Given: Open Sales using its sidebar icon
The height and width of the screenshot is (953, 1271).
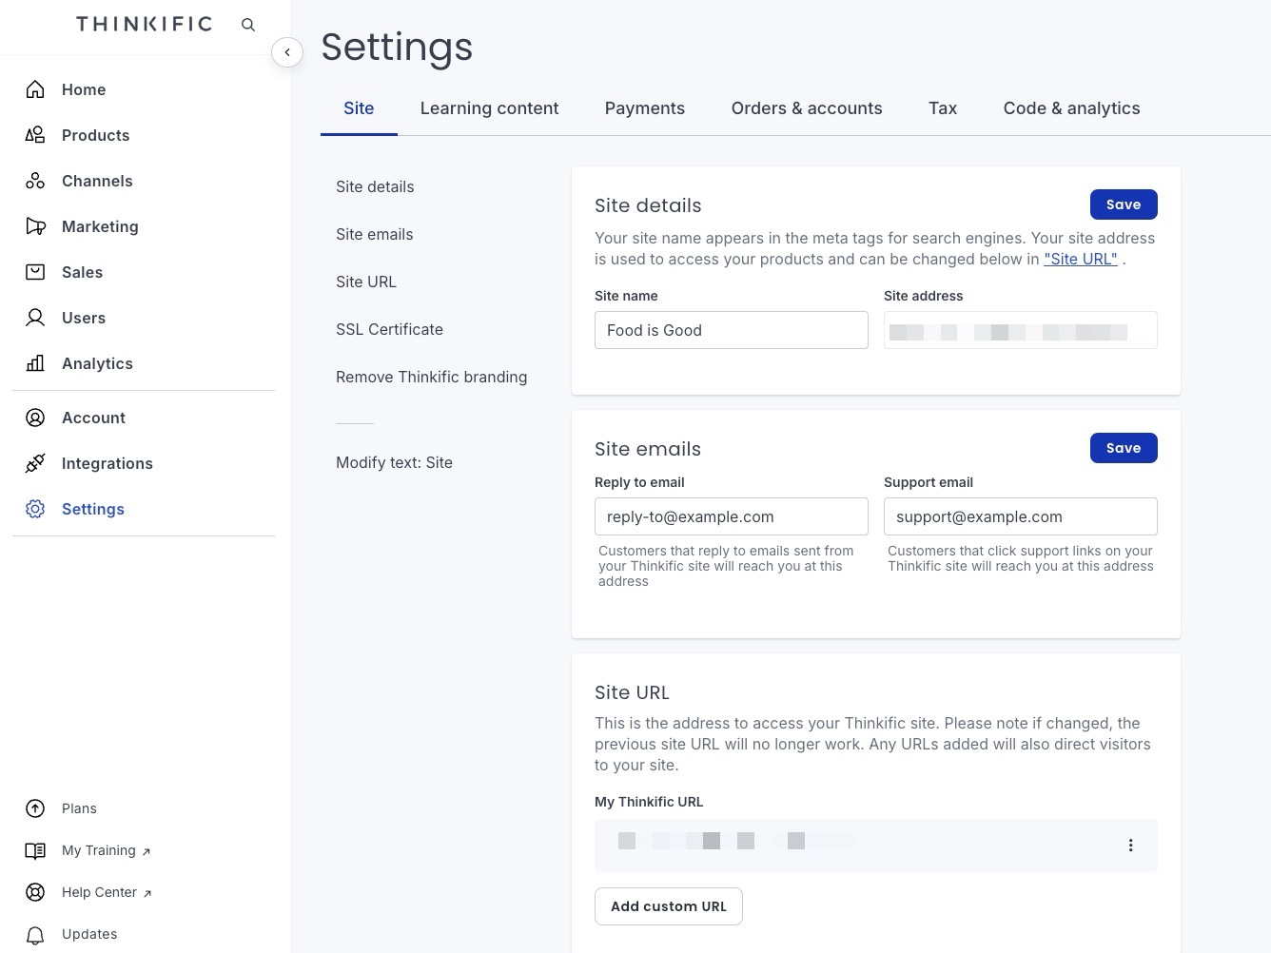Looking at the screenshot, I should pyautogui.click(x=35, y=272).
